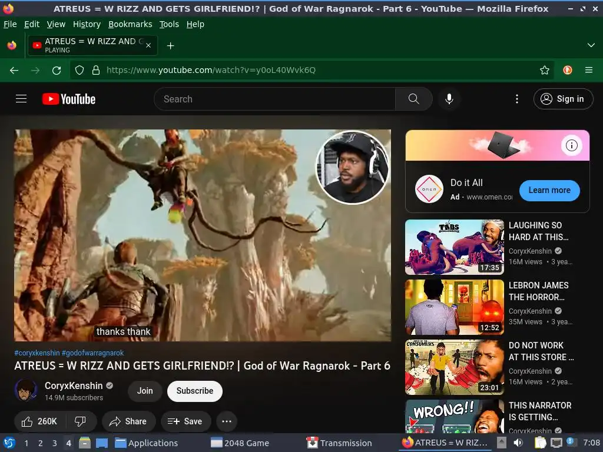Save video to playlist

pyautogui.click(x=185, y=421)
